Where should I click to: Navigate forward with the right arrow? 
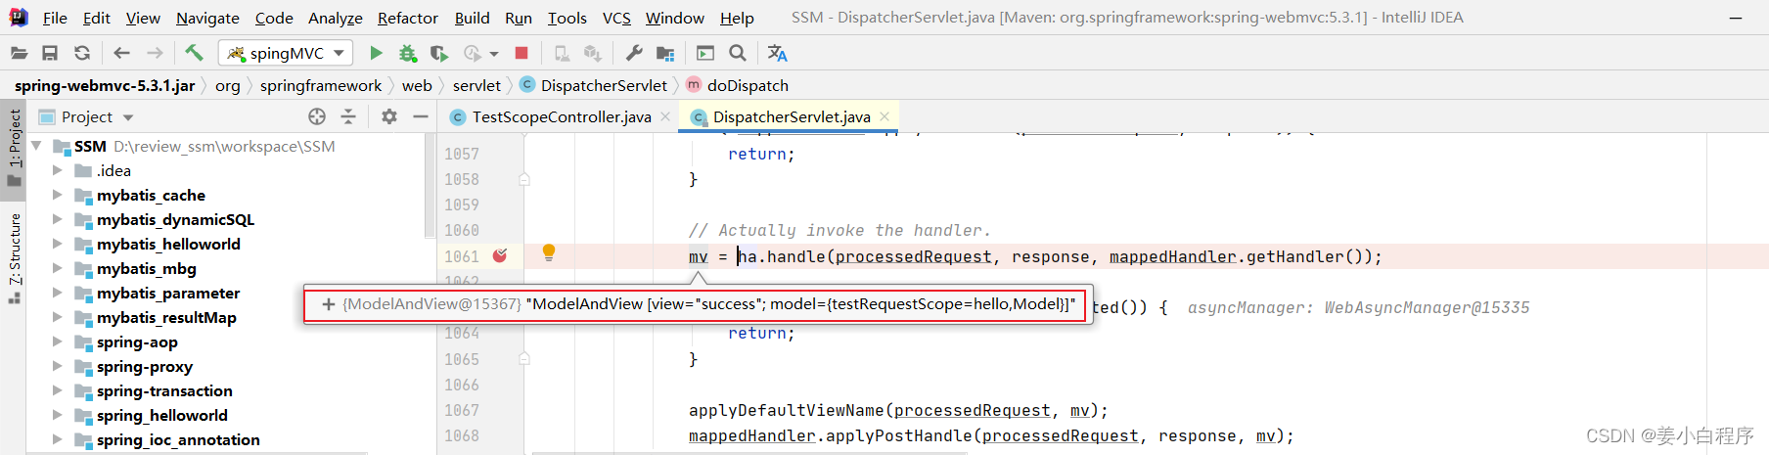155,53
